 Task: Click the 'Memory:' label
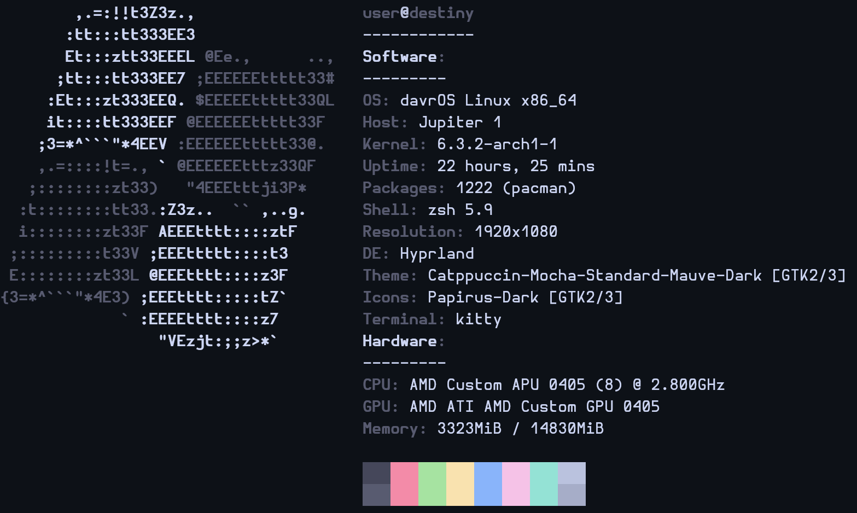395,429
